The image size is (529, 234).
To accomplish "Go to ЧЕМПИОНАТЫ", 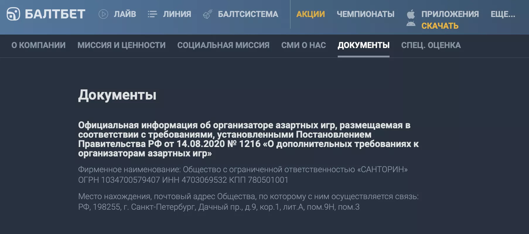I will pos(366,13).
